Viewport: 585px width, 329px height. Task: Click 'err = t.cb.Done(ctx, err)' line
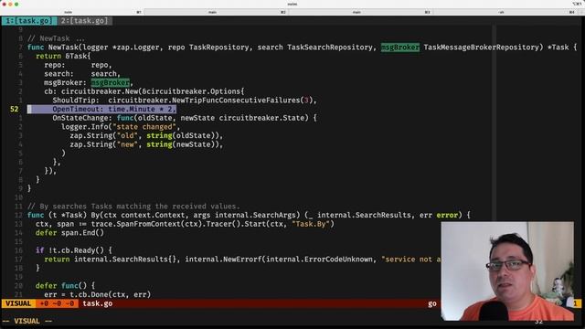[98, 294]
